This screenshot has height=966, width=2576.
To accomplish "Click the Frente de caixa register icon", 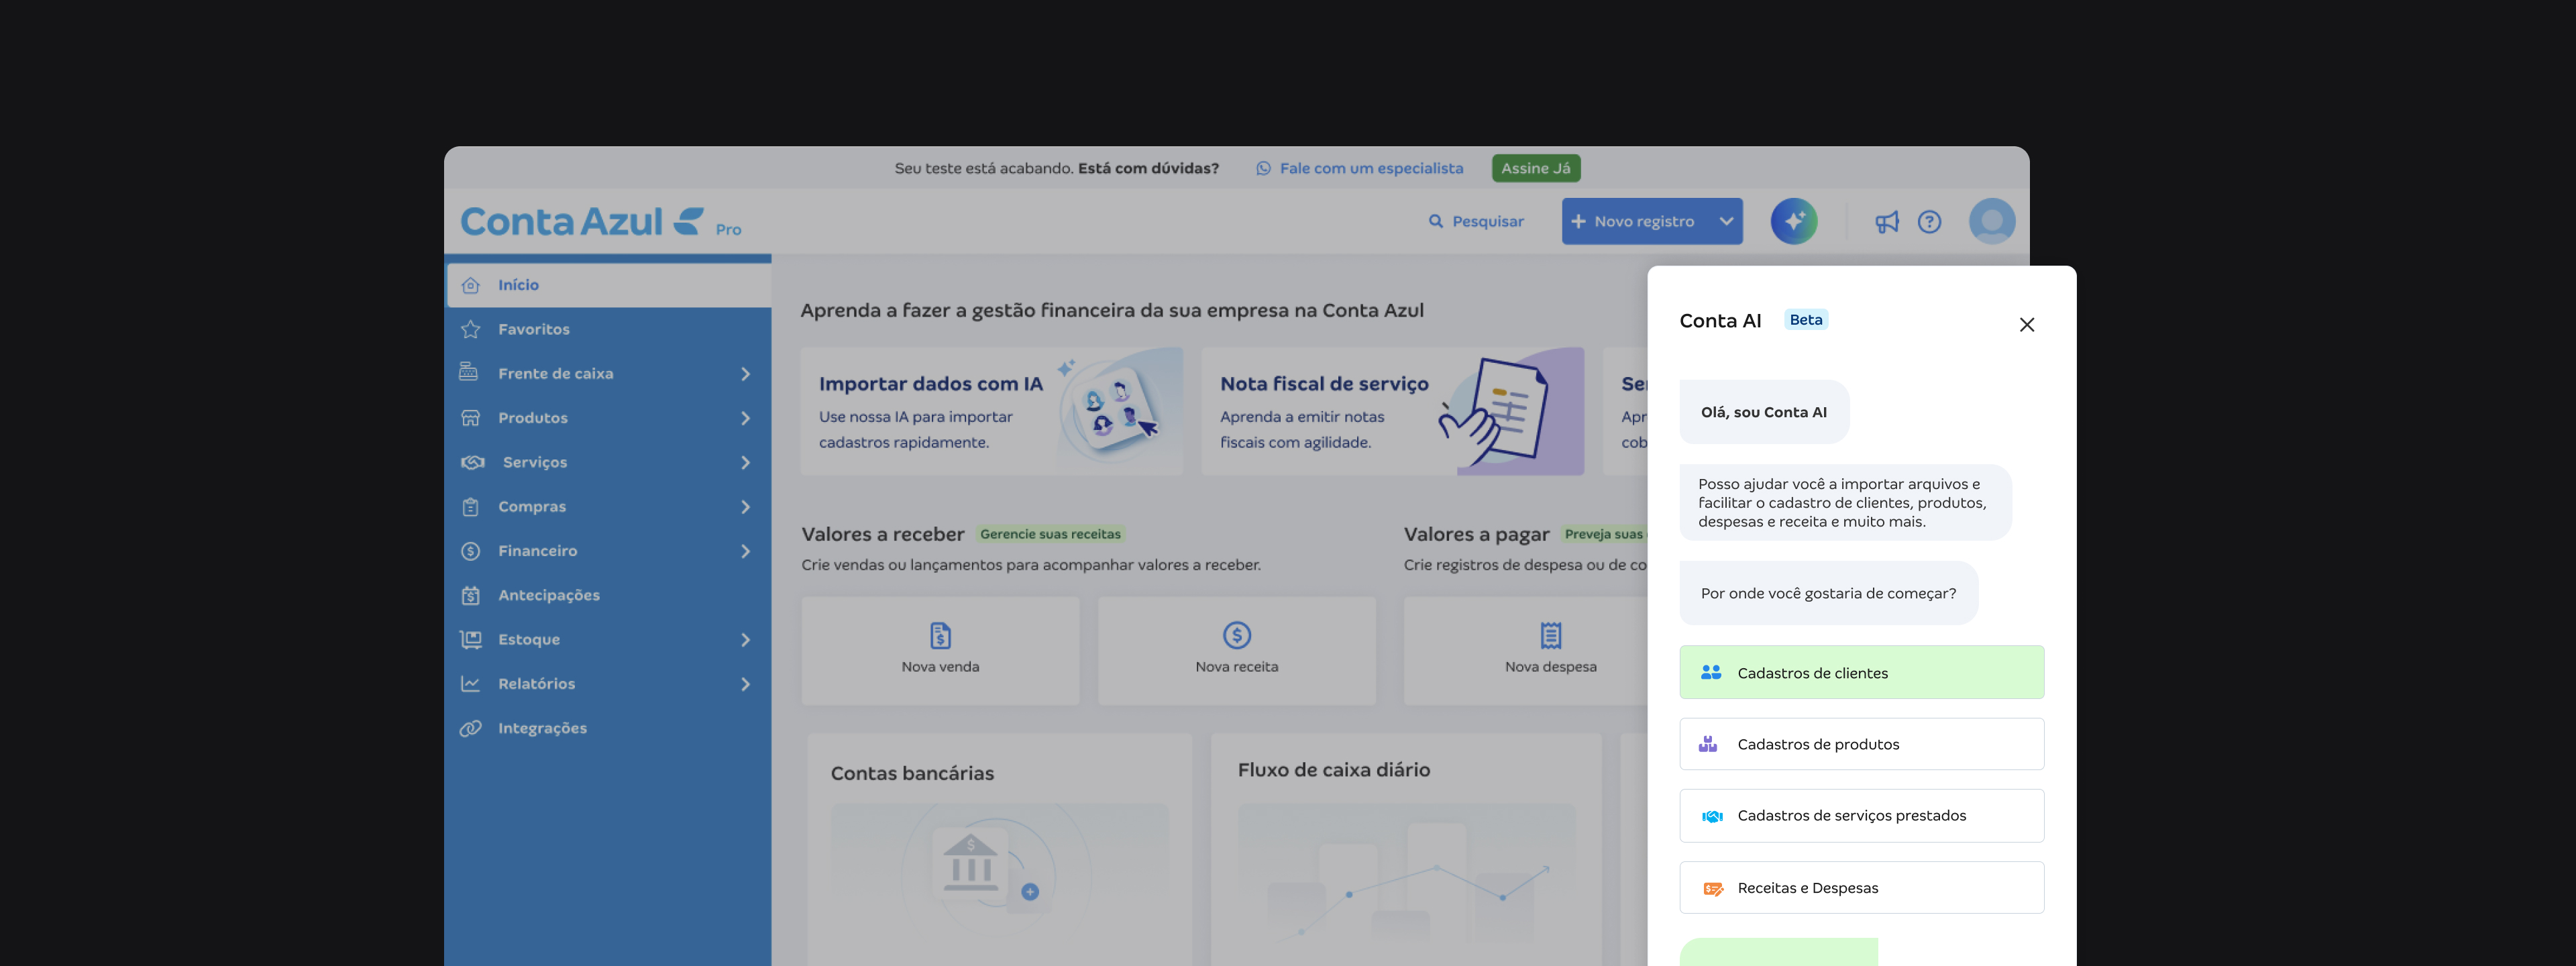I will (x=469, y=372).
